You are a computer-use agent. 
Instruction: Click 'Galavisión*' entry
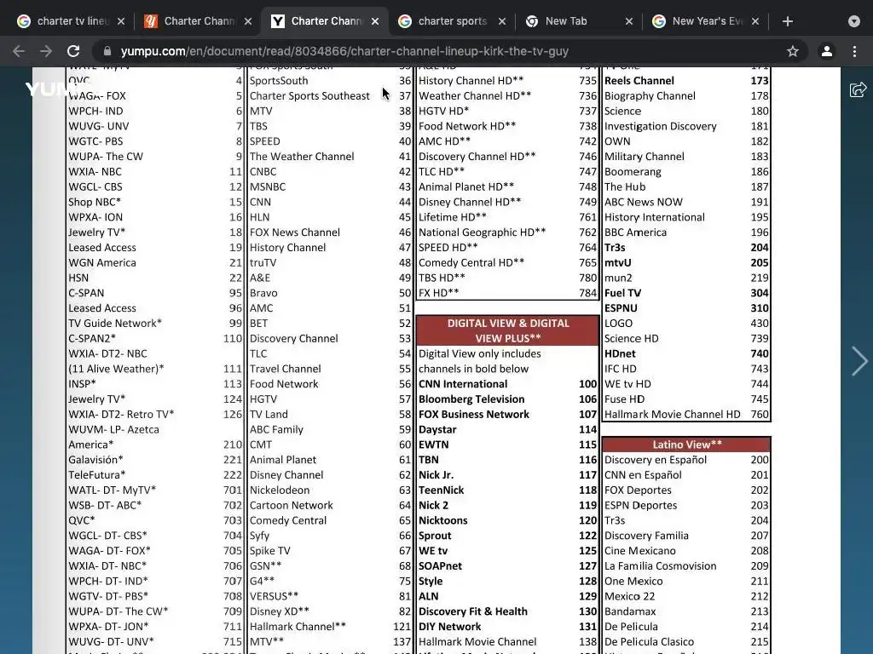pyautogui.click(x=95, y=460)
